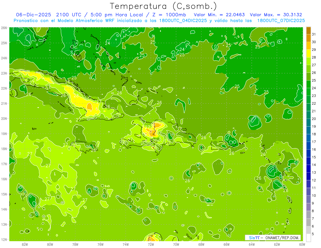Click the longitude axis label '66W'

[227, 244]
